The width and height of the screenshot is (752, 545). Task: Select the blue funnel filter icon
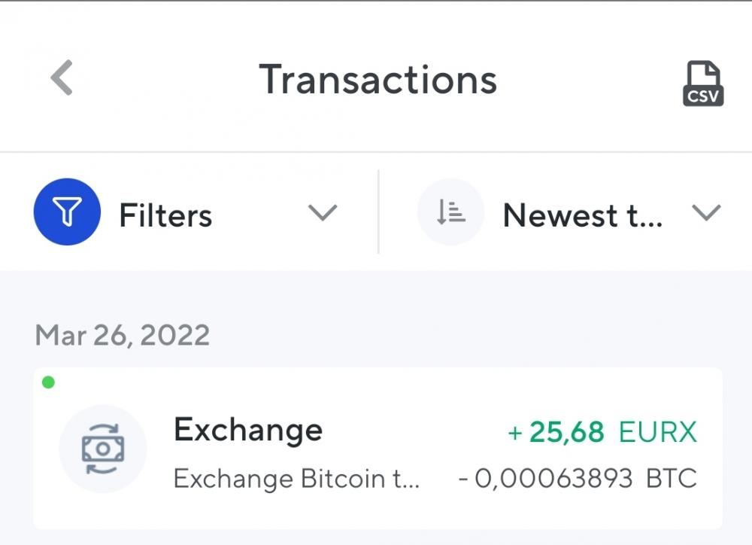(x=67, y=212)
